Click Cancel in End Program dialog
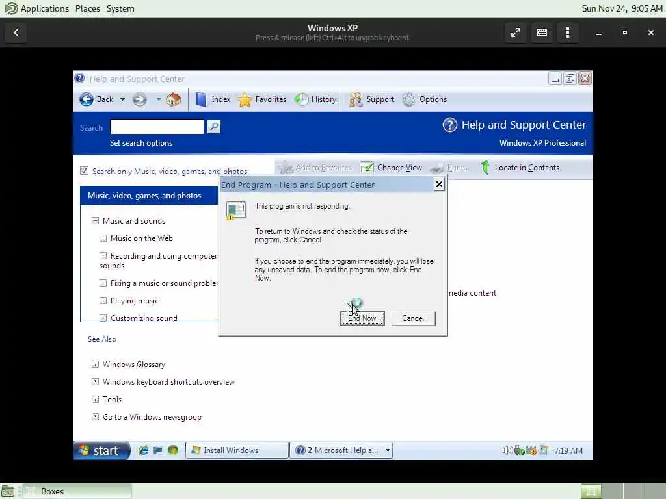The width and height of the screenshot is (666, 499). [x=413, y=318]
